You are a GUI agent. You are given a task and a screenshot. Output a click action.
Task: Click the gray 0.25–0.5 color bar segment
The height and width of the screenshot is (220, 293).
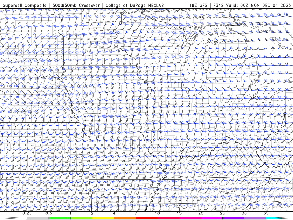click(38, 218)
